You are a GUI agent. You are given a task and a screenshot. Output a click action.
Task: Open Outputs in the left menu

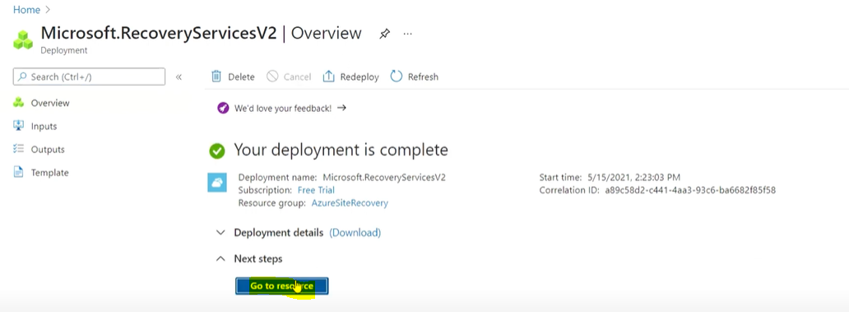[x=48, y=150]
